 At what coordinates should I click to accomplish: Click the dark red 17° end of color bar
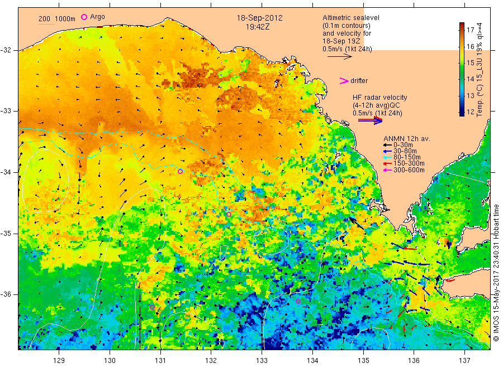462,25
